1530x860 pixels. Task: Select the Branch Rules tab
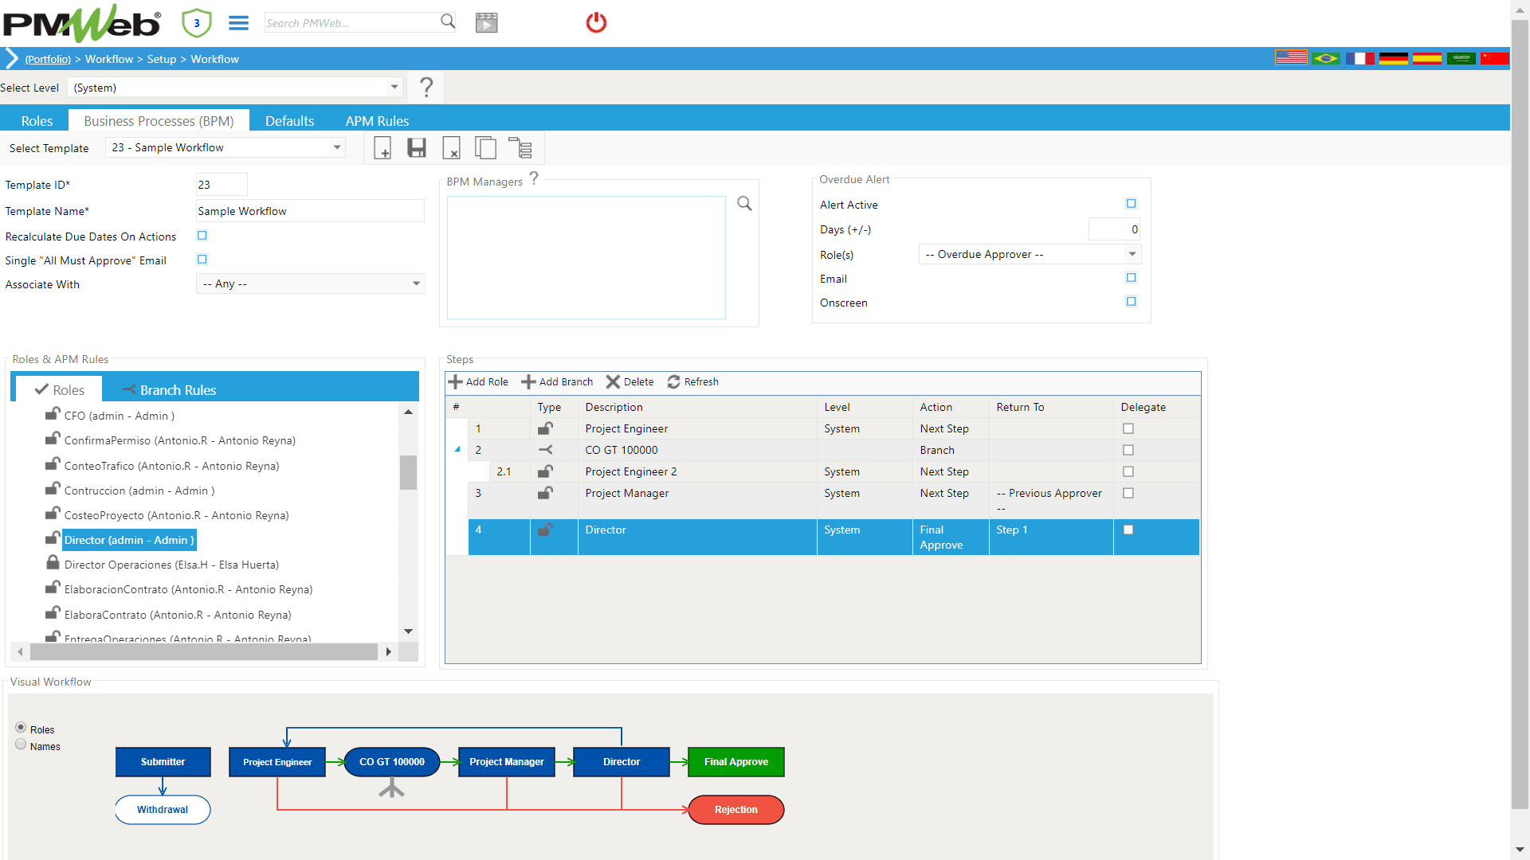169,390
